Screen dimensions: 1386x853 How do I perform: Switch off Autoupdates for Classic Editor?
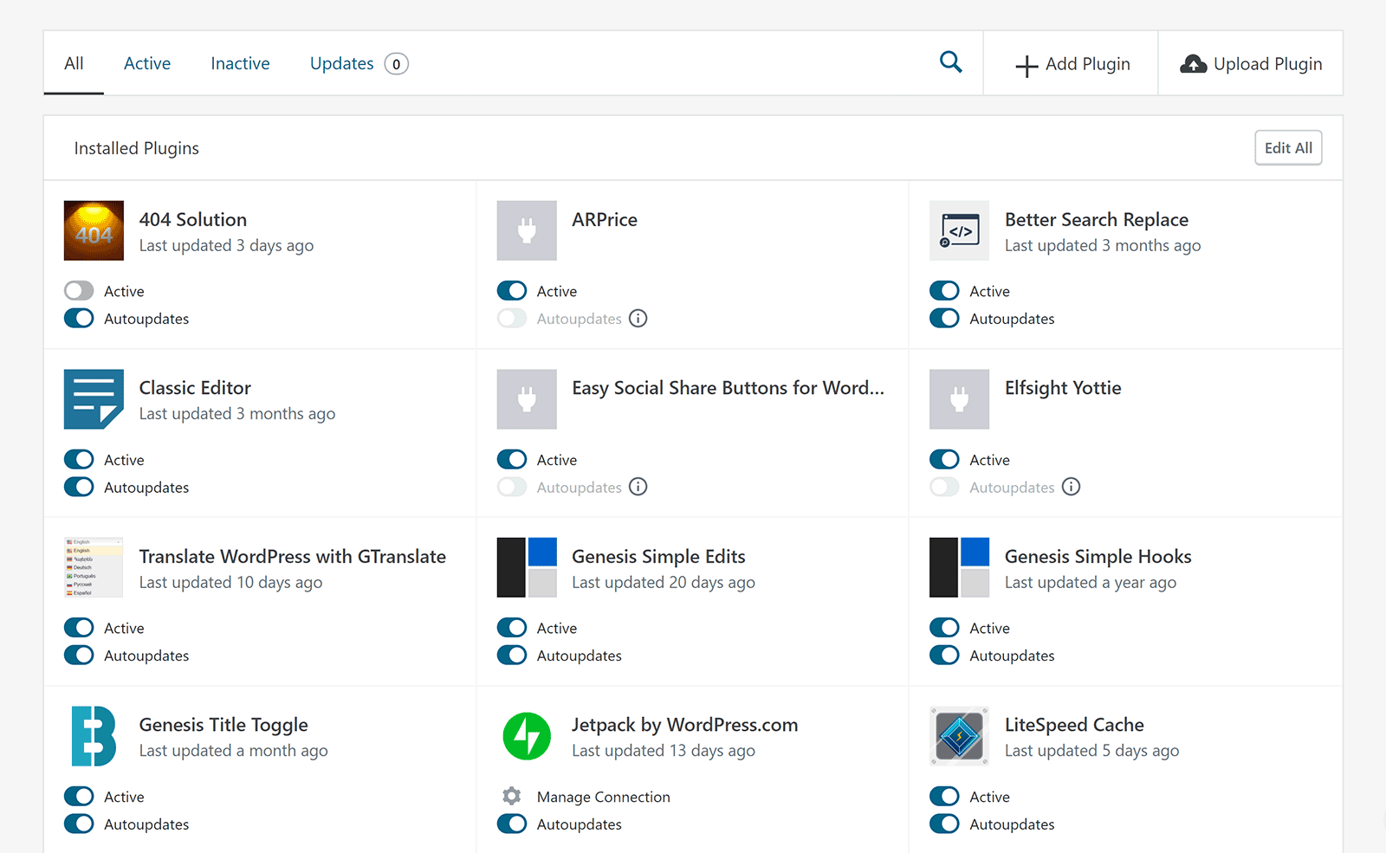coord(79,487)
